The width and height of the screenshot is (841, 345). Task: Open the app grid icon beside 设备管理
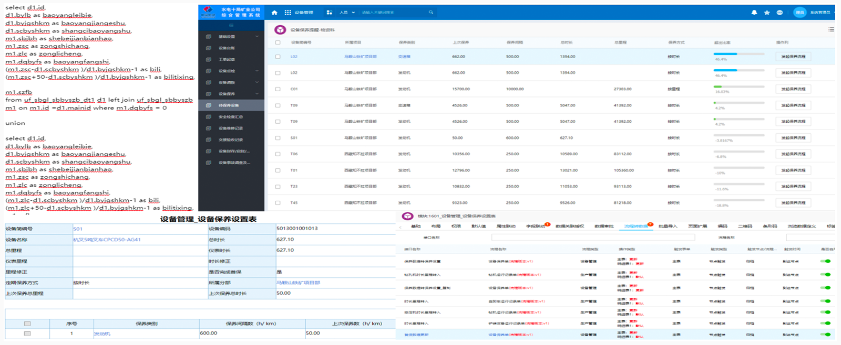click(x=288, y=13)
